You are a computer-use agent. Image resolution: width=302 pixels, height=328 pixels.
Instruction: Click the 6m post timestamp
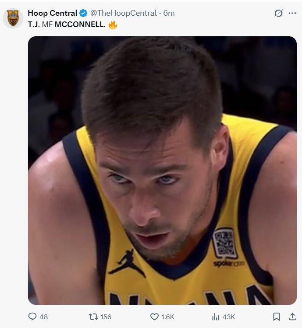169,13
